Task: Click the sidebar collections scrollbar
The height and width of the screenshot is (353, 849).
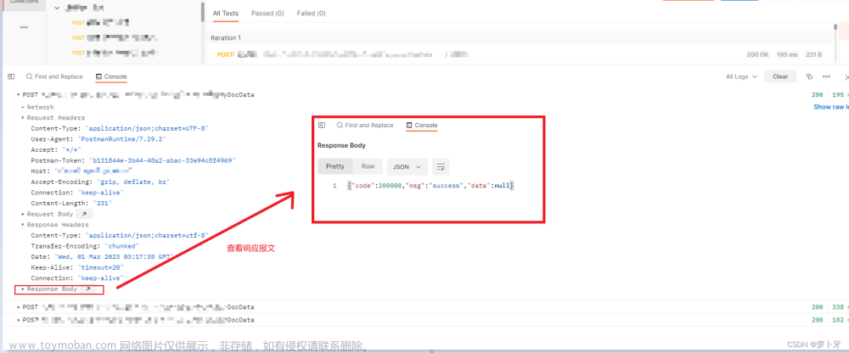Action: pos(203,12)
